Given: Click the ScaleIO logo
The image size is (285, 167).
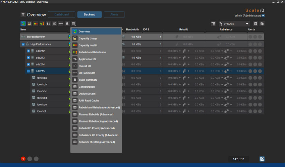Looking at the screenshot, I should (x=255, y=10).
